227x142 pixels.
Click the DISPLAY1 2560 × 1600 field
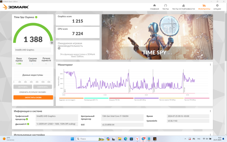(x=57, y=124)
